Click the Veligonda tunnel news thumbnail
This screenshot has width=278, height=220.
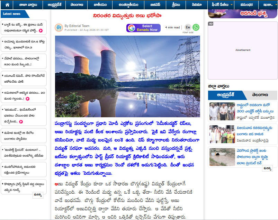[222, 157]
